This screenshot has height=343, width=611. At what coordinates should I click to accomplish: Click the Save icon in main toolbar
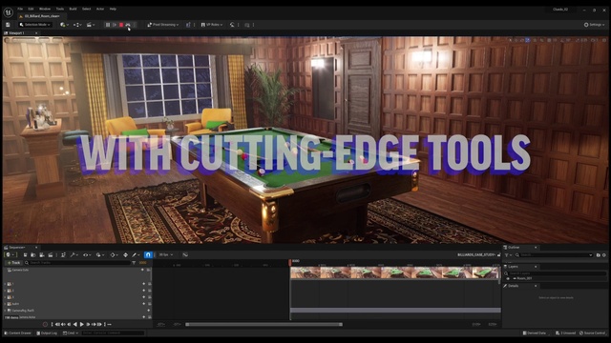(x=8, y=25)
